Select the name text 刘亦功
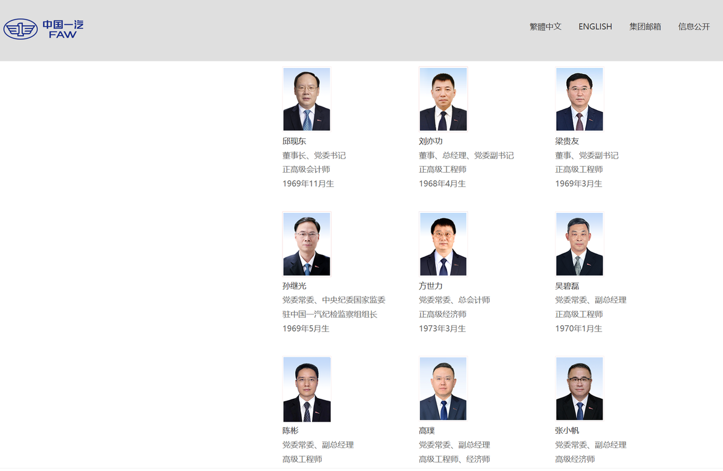 [x=431, y=141]
